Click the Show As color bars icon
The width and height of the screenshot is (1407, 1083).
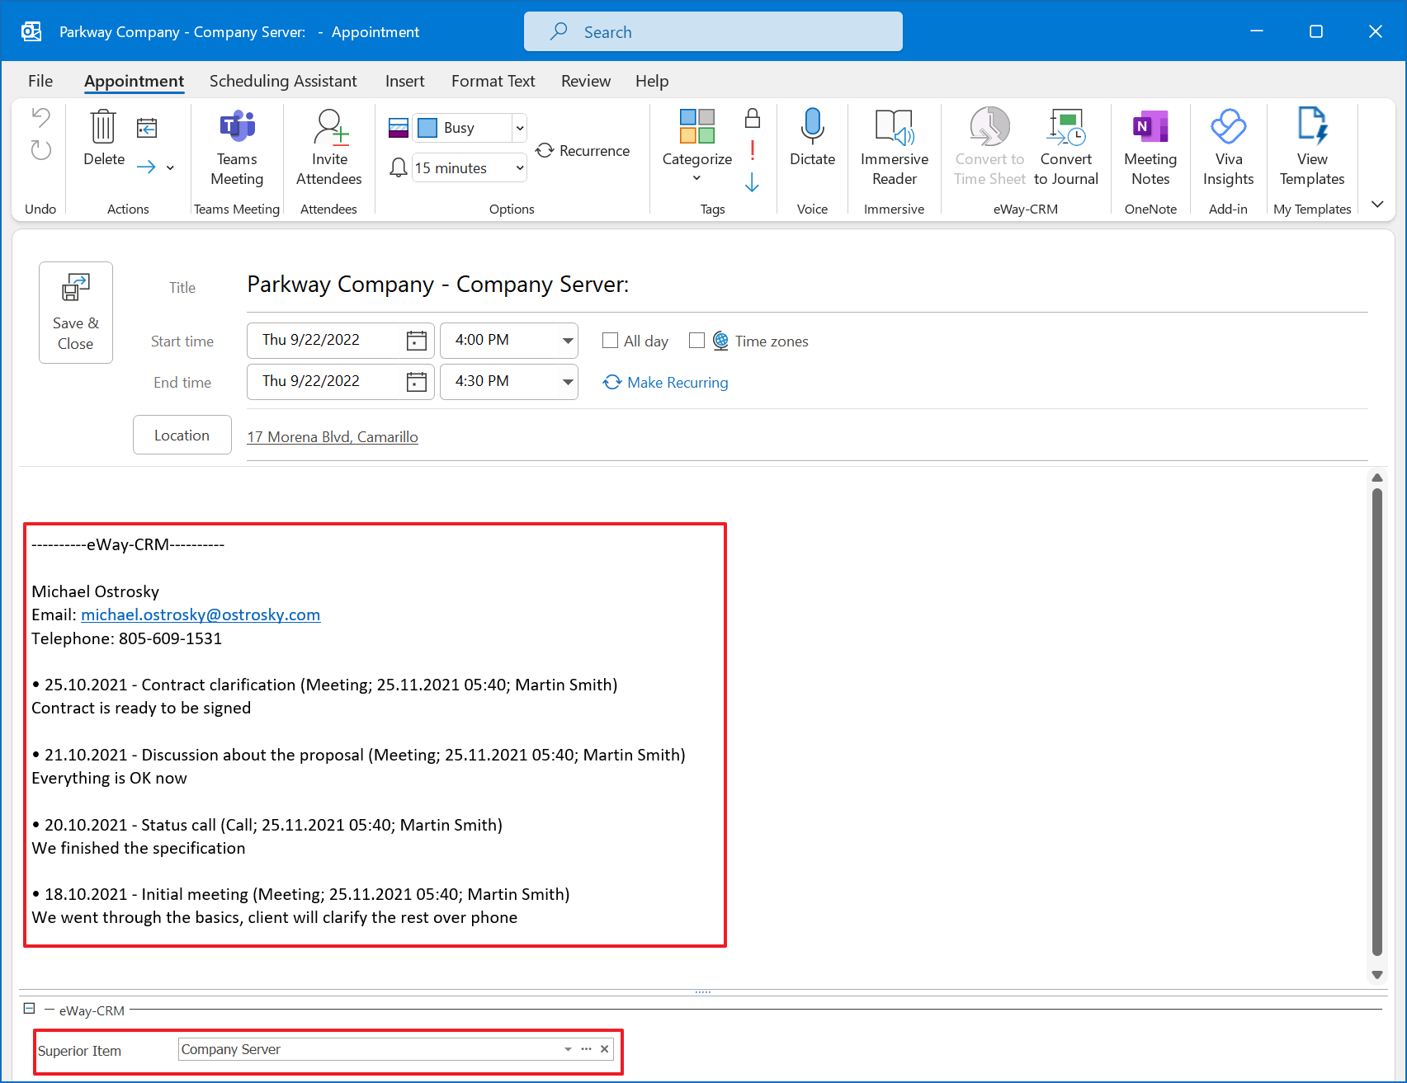[398, 128]
